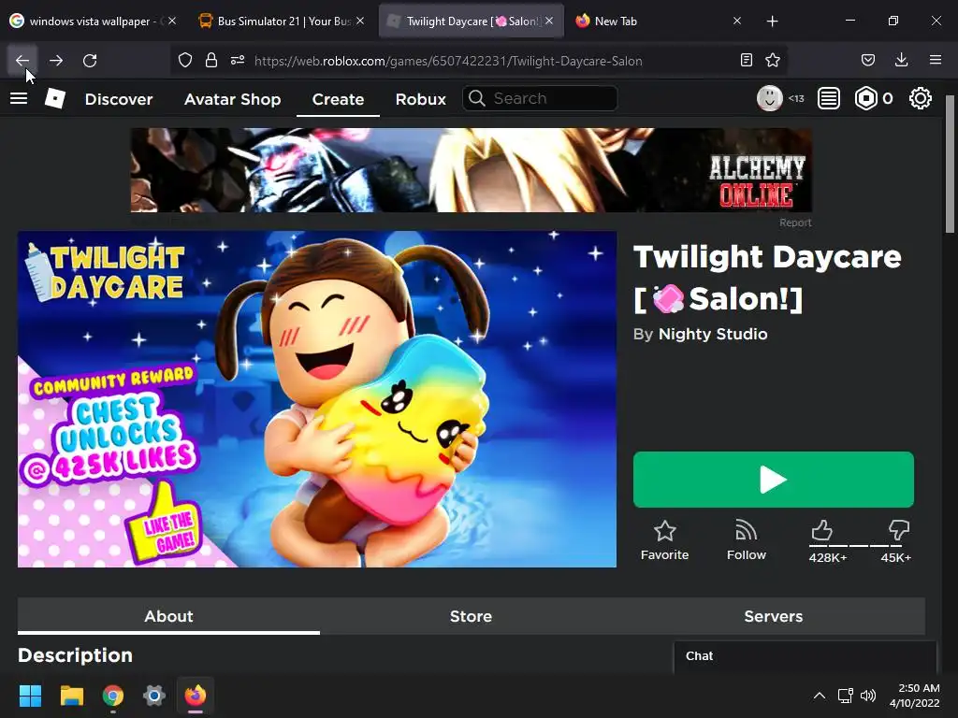The width and height of the screenshot is (958, 718).
Task: Open the Roblox notifications feed icon
Action: [x=829, y=98]
